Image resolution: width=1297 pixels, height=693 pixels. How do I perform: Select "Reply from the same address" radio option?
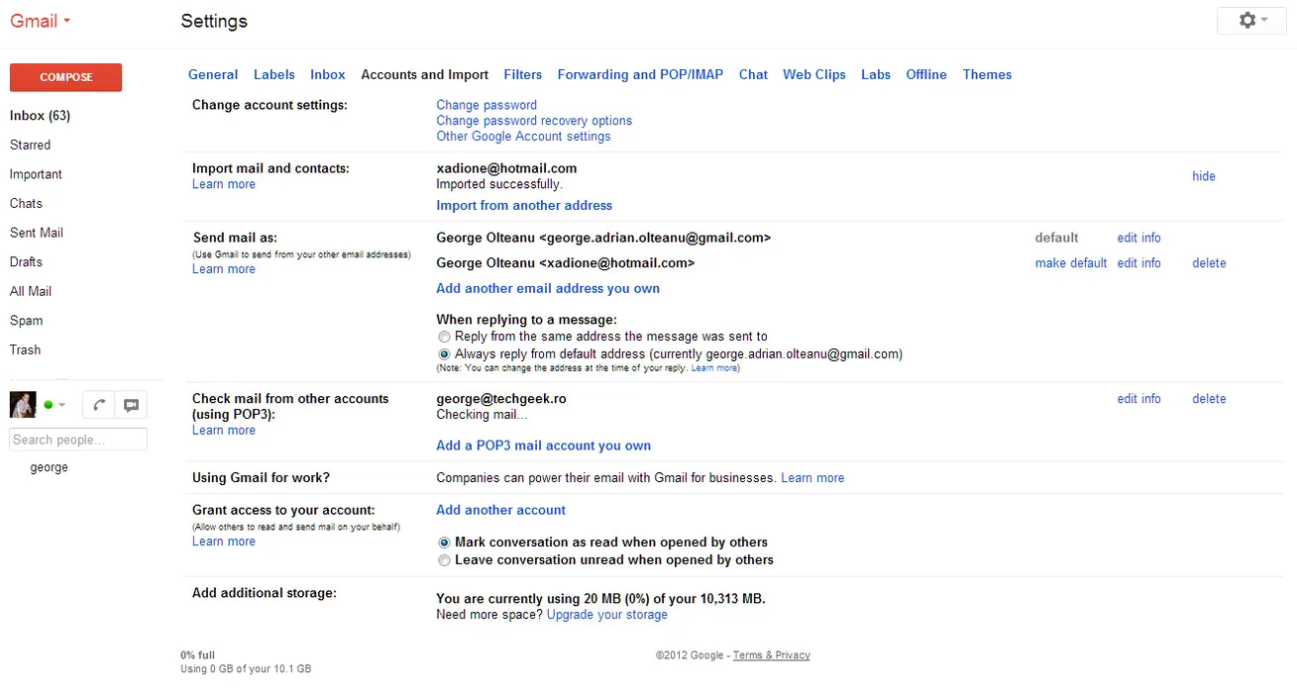point(444,337)
